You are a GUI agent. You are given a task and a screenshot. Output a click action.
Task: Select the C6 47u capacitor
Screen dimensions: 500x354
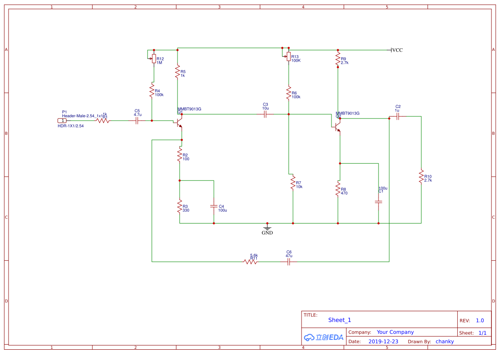tap(289, 262)
